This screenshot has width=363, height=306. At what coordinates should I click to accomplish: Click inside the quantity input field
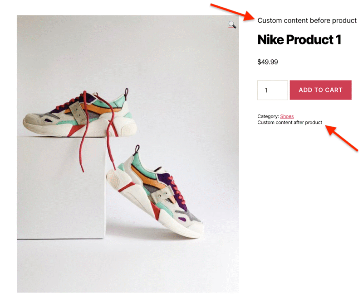click(272, 90)
